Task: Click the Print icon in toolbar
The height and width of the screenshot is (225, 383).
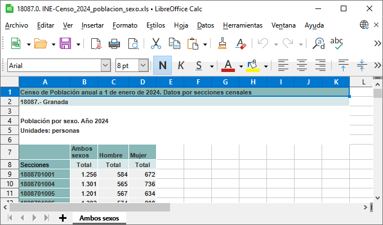Action: [x=114, y=43]
